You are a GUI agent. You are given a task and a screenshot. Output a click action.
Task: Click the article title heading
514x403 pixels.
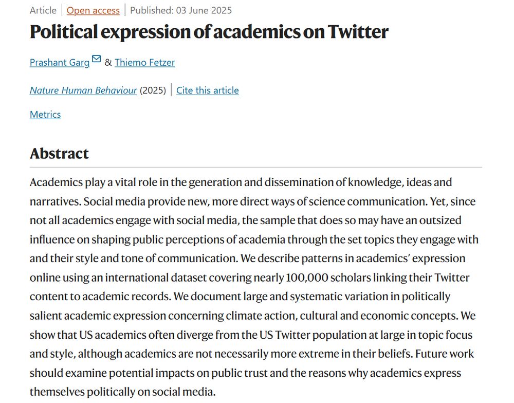tap(209, 32)
